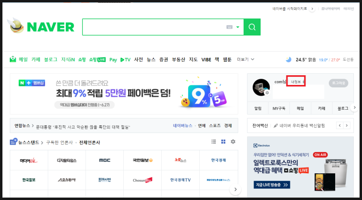The image size is (362, 200).
Task: Open the 알림 tab in profile box
Action: coord(258,108)
